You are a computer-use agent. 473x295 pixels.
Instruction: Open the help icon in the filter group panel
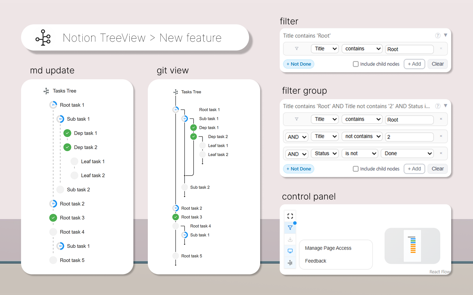coord(438,106)
